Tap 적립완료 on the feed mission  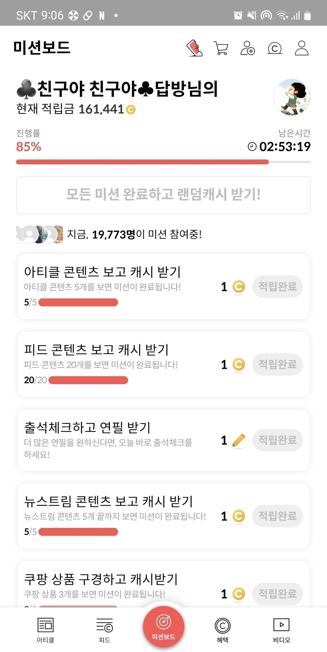(x=277, y=364)
